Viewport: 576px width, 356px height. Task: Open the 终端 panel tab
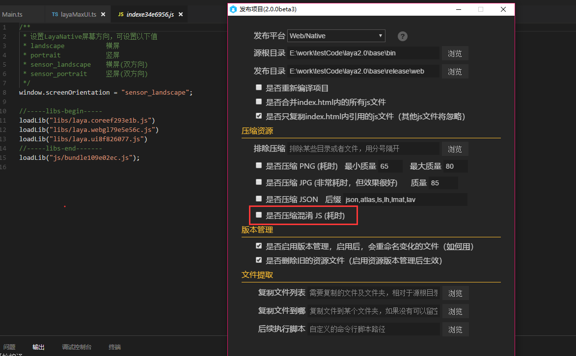click(114, 347)
